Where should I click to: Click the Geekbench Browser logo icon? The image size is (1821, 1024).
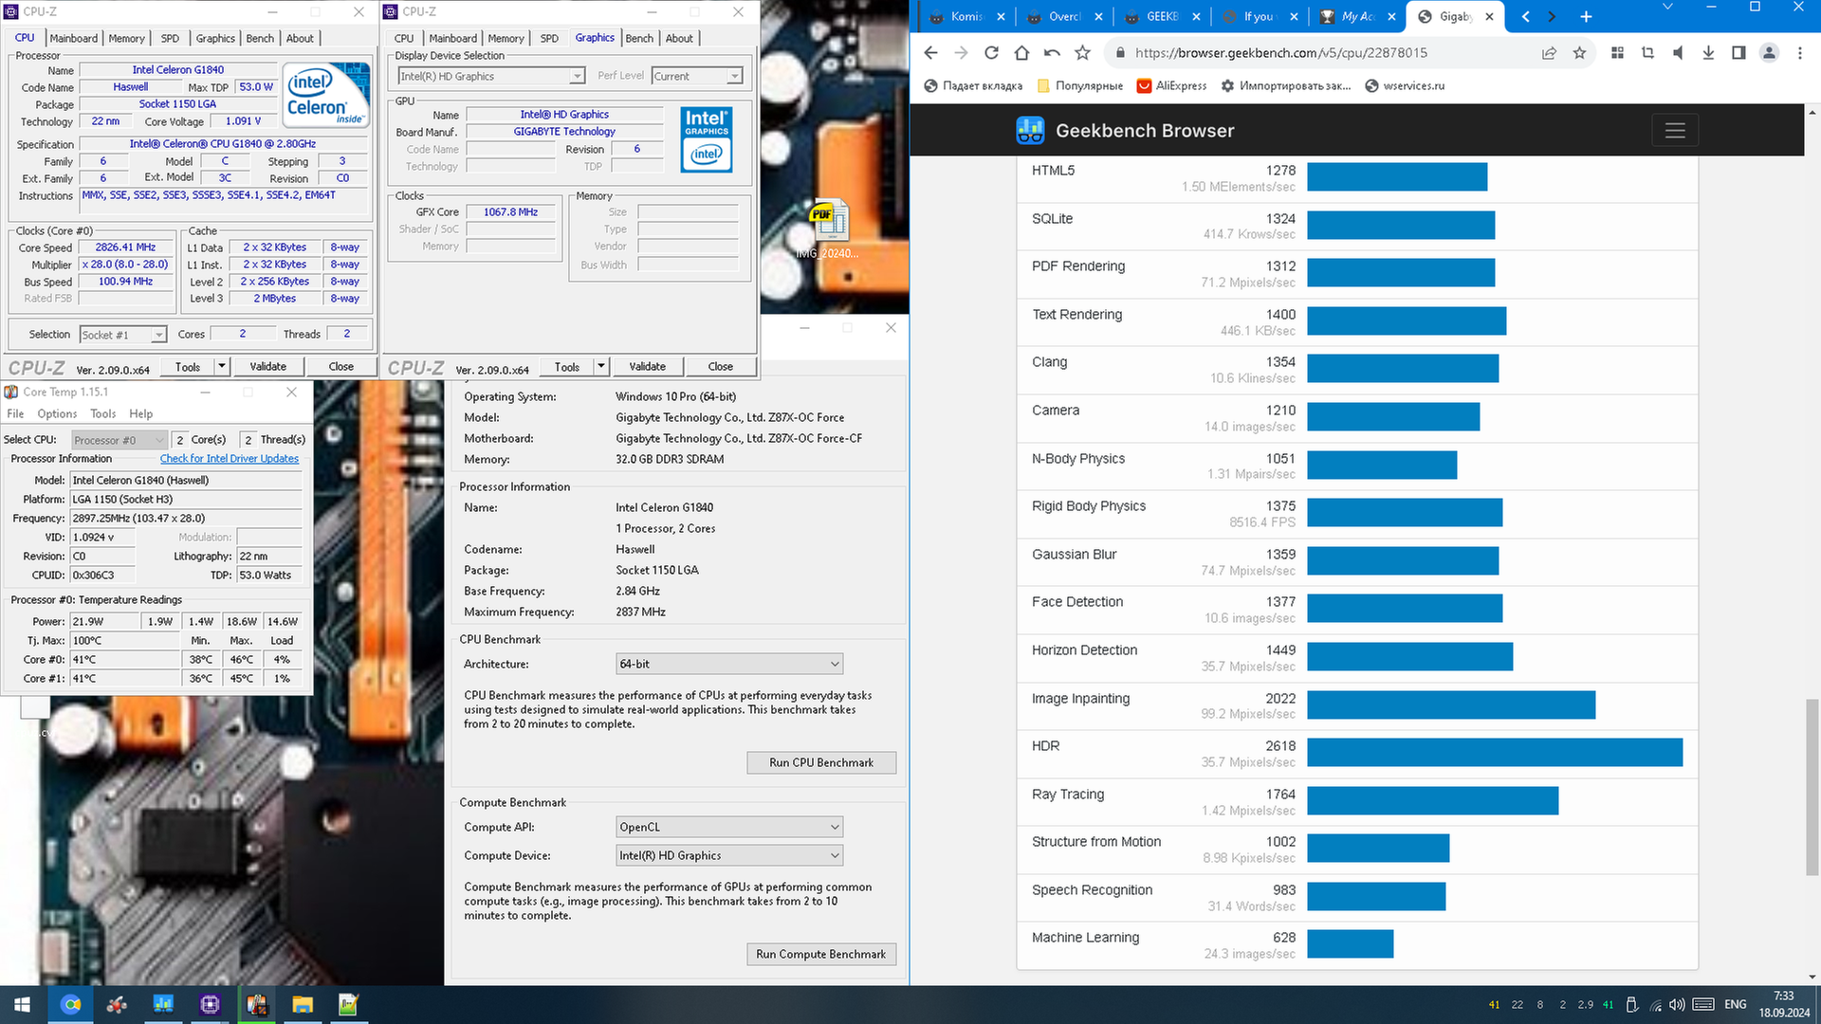[x=1030, y=130]
